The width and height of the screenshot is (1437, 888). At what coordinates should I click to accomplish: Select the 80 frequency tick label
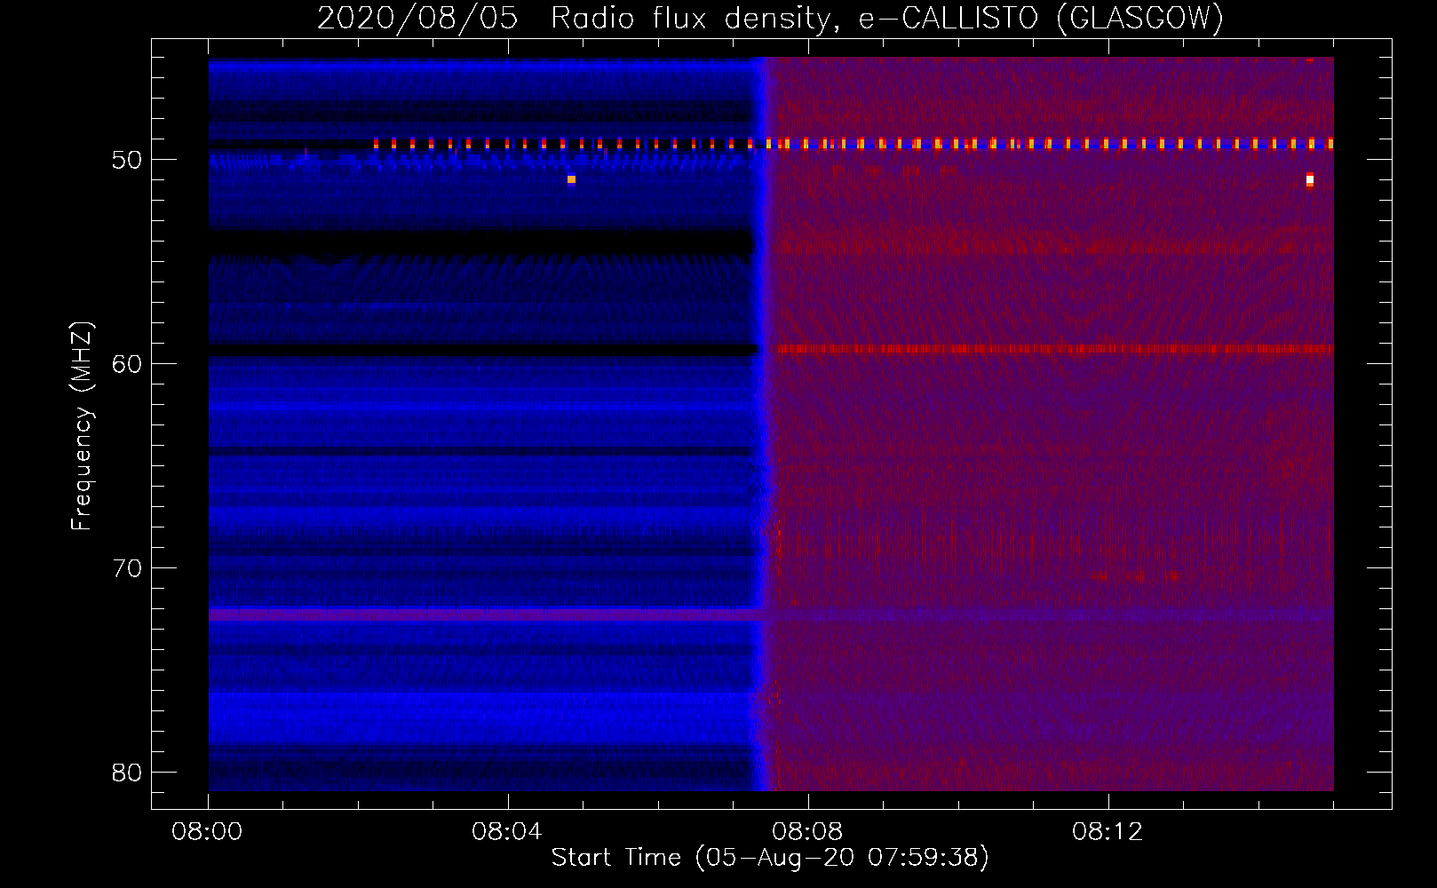127,773
